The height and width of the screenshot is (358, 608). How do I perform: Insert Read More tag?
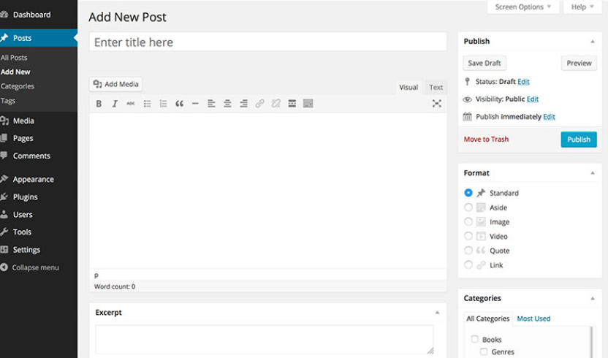click(292, 104)
